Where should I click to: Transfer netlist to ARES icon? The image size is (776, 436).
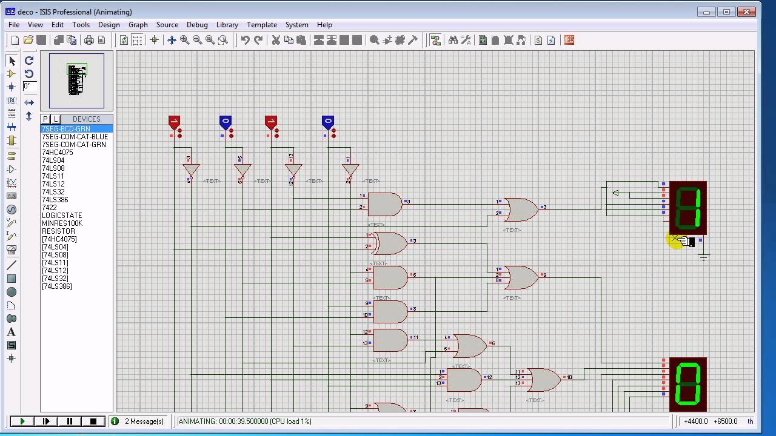pyautogui.click(x=569, y=40)
